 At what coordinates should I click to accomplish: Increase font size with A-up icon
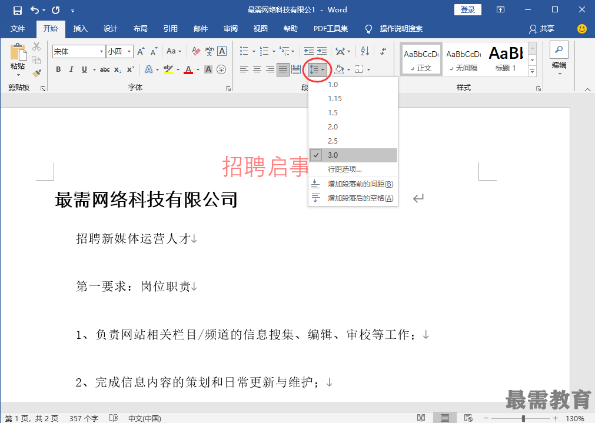141,51
